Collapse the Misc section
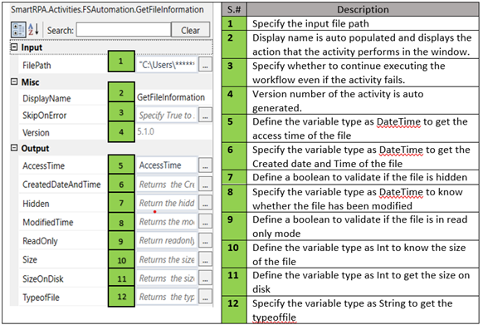 click(14, 81)
